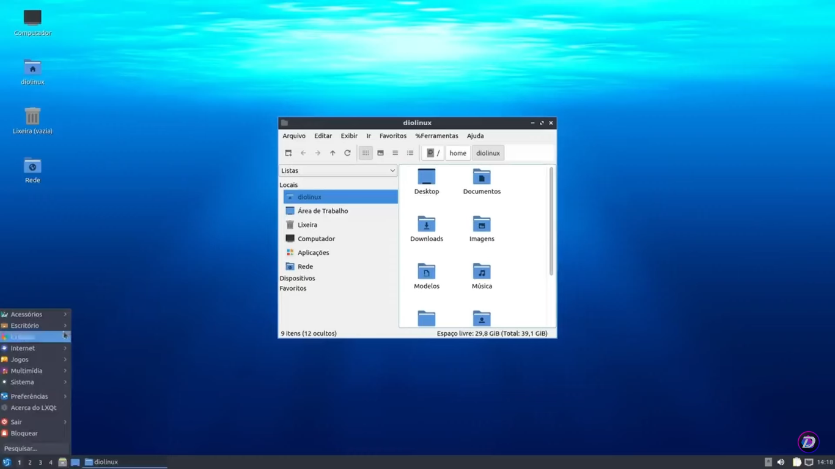Expand the Multimídia submenu arrow

pyautogui.click(x=65, y=371)
